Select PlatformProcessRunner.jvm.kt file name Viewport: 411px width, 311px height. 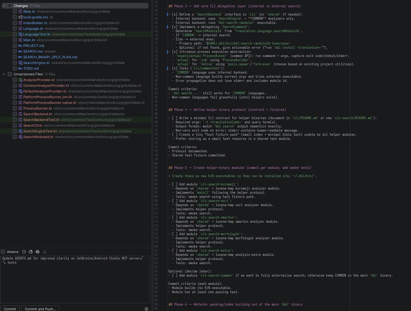[x=48, y=97]
